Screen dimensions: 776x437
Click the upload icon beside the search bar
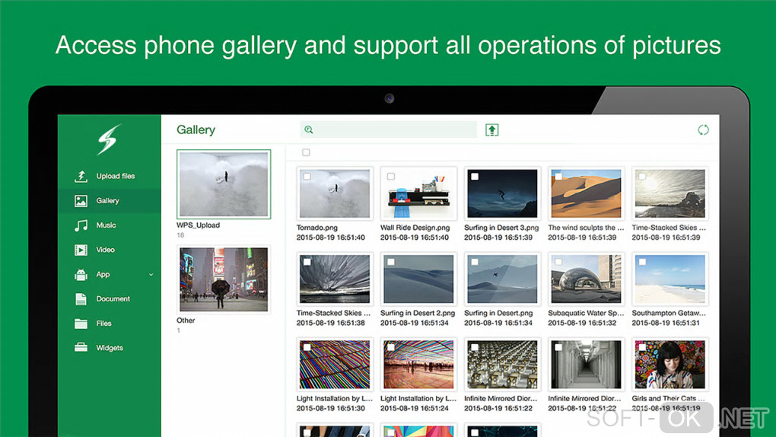tap(491, 130)
